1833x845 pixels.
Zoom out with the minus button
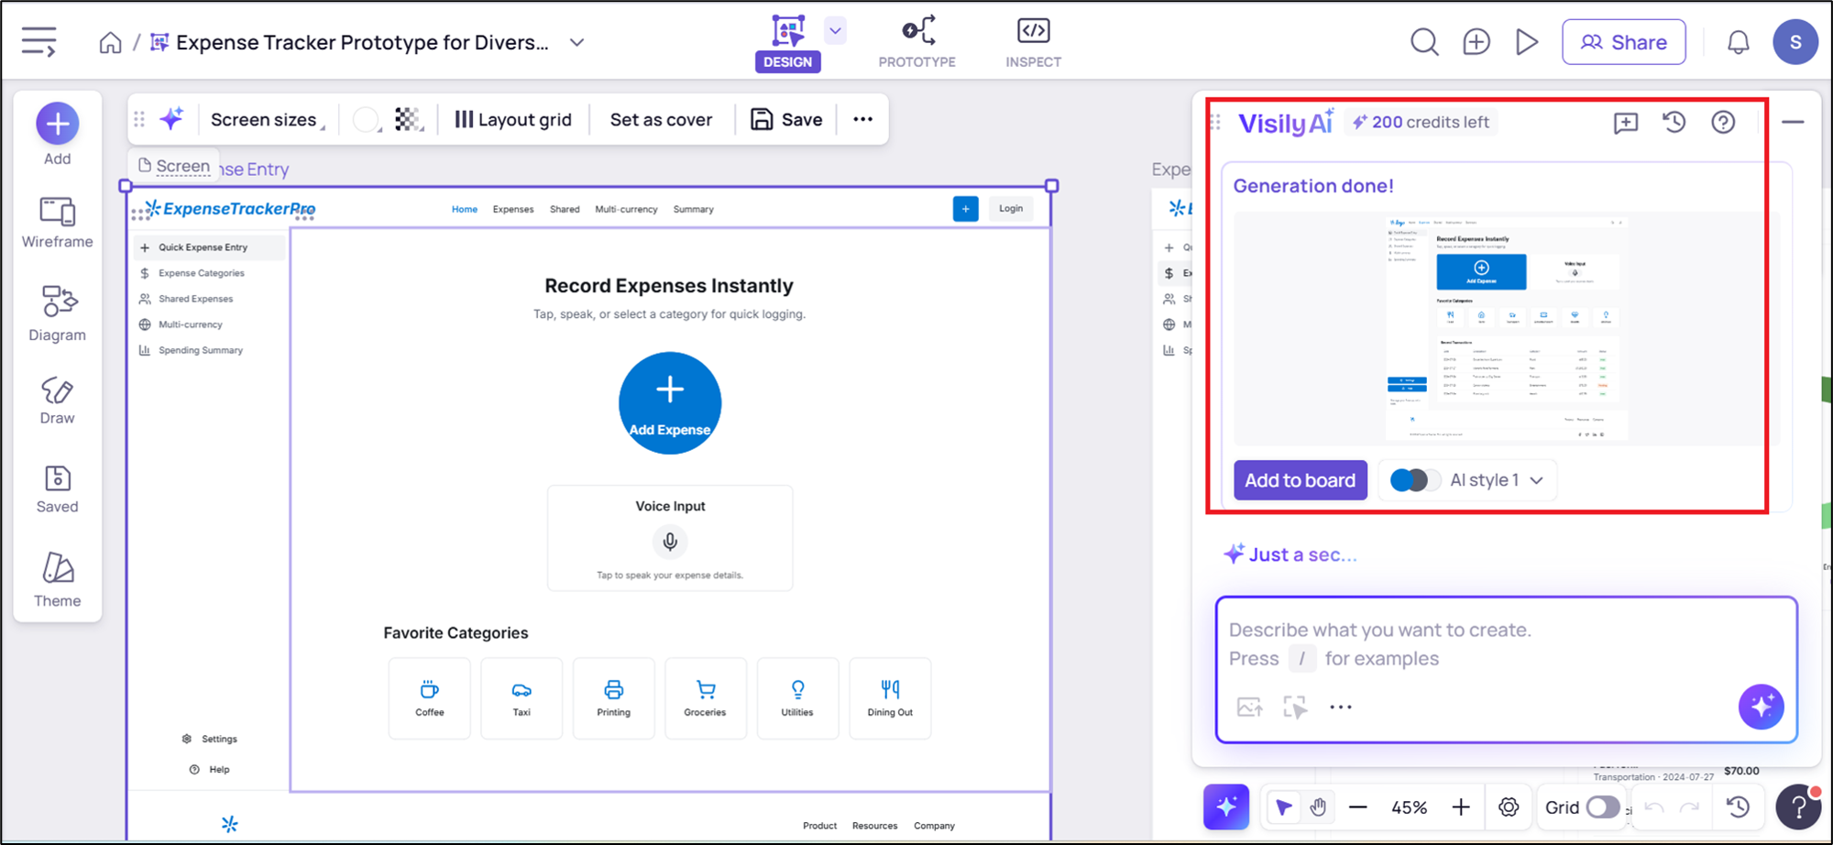click(x=1358, y=807)
